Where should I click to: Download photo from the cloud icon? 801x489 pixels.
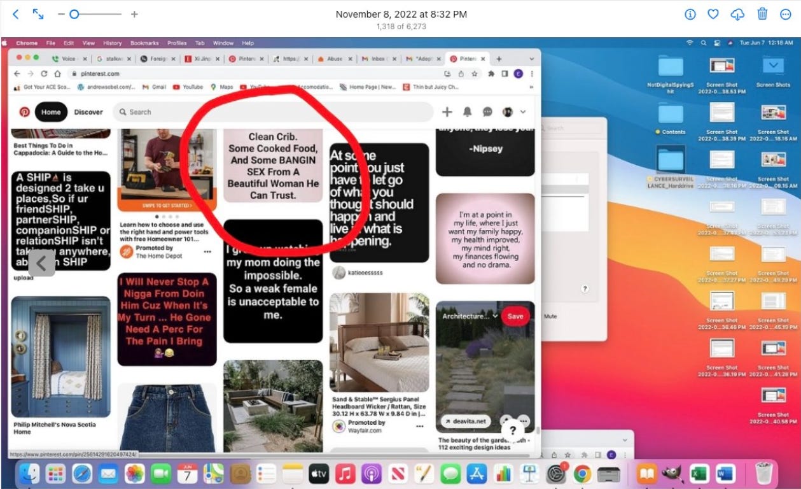(738, 14)
